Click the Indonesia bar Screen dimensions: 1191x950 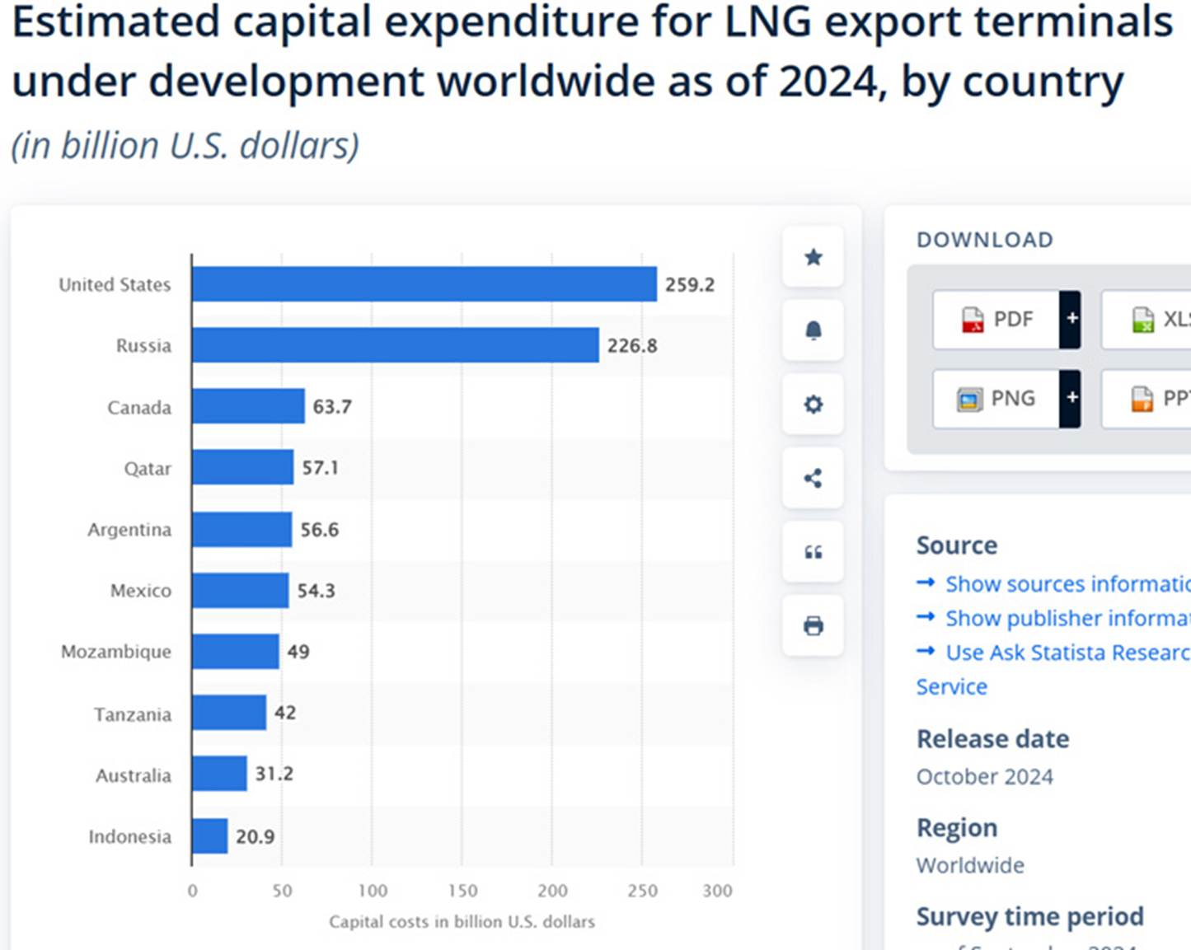[209, 836]
